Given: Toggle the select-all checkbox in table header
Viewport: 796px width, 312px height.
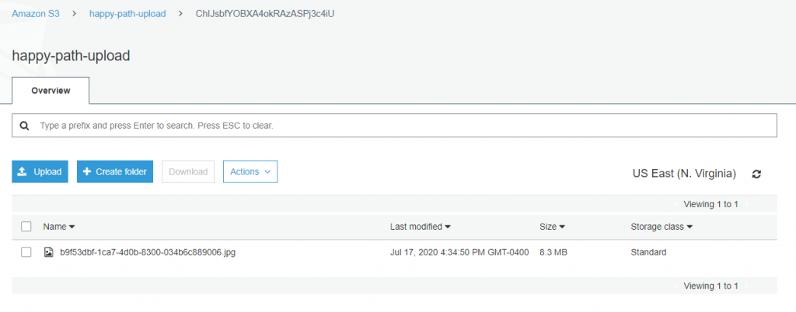Looking at the screenshot, I should [x=26, y=227].
